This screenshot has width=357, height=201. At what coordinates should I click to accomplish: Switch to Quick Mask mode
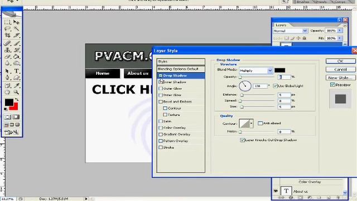(x=16, y=117)
